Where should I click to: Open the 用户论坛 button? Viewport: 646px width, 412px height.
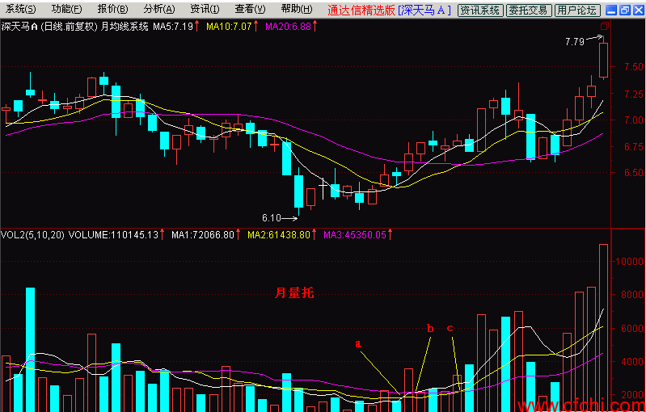pos(576,11)
